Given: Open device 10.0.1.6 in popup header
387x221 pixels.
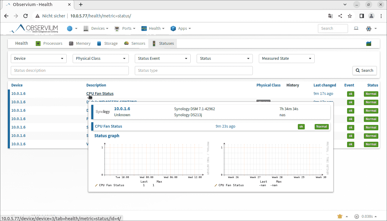Looking at the screenshot, I should (122, 109).
